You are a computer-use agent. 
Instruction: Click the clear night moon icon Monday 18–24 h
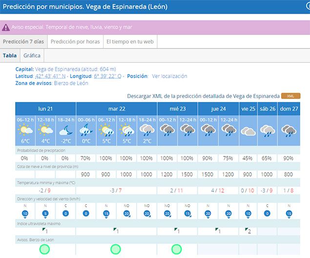65,130
